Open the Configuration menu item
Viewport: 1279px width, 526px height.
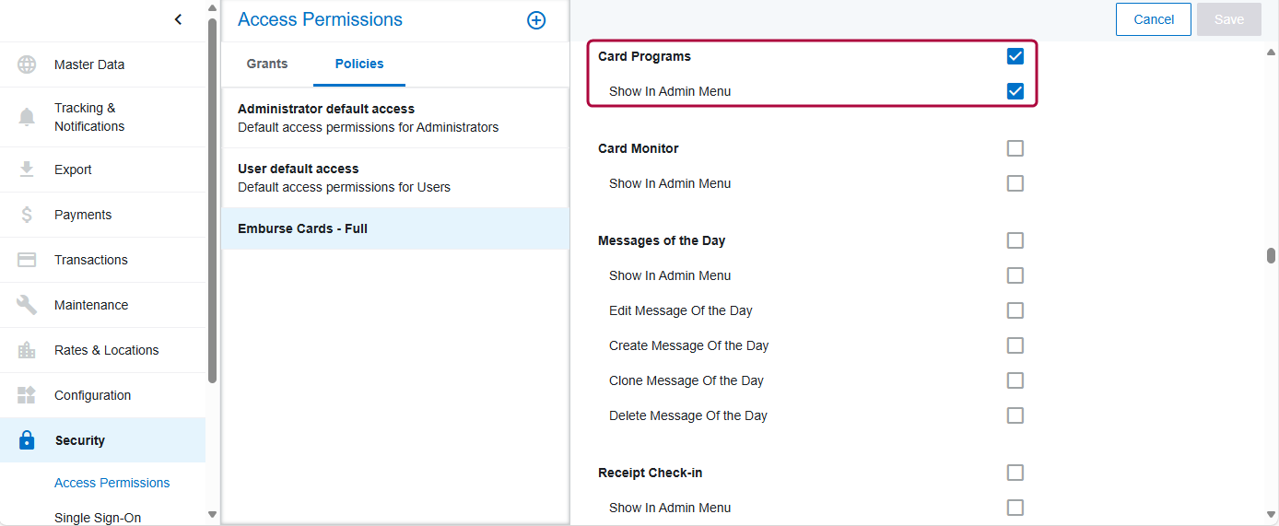[x=102, y=395]
